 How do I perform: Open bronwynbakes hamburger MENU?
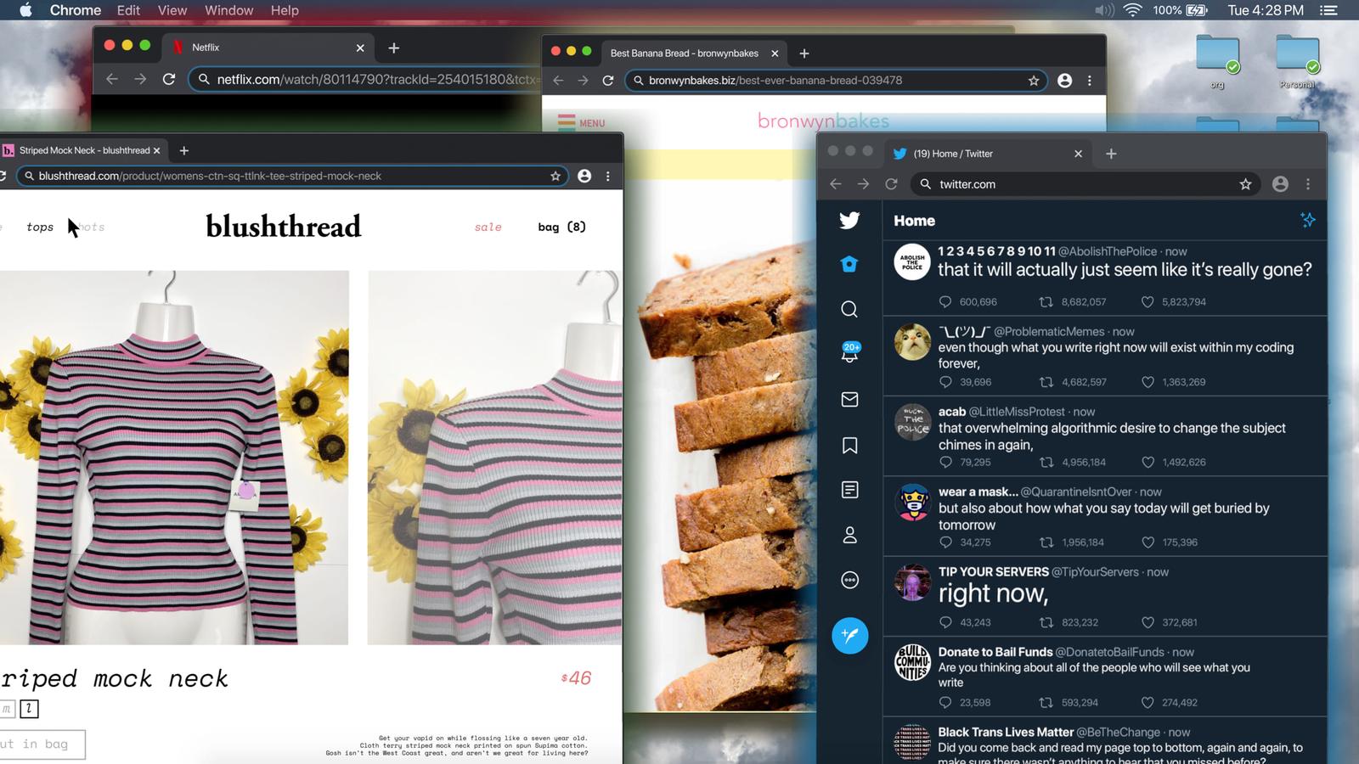[581, 122]
